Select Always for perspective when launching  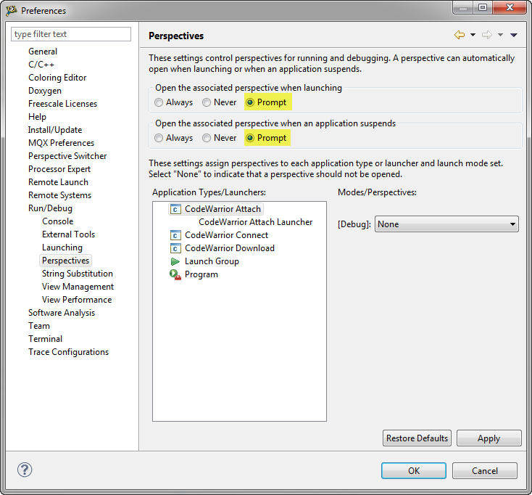[x=159, y=102]
